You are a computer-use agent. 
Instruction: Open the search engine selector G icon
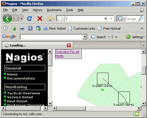coord(121,19)
